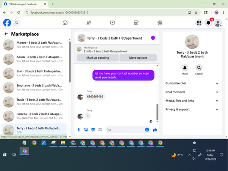This screenshot has width=228, height=171.
Task: Open File Explorer from the taskbar
Action: [x=63, y=143]
